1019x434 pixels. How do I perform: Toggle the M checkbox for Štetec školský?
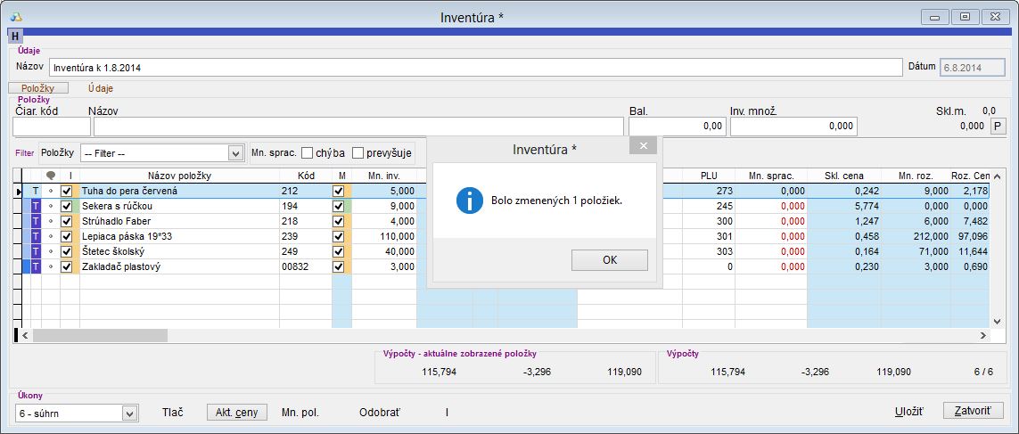click(338, 251)
